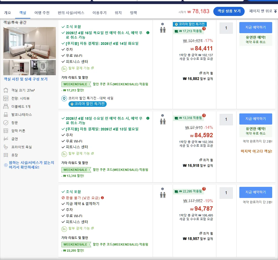
Task: Jump back via 페이지 맨 위로
Action: click(x=263, y=11)
